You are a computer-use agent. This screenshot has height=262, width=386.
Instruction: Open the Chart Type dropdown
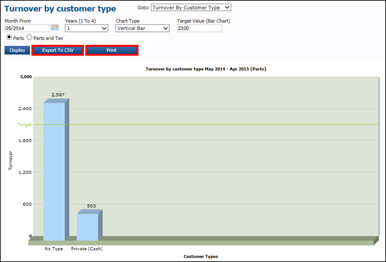click(x=142, y=28)
